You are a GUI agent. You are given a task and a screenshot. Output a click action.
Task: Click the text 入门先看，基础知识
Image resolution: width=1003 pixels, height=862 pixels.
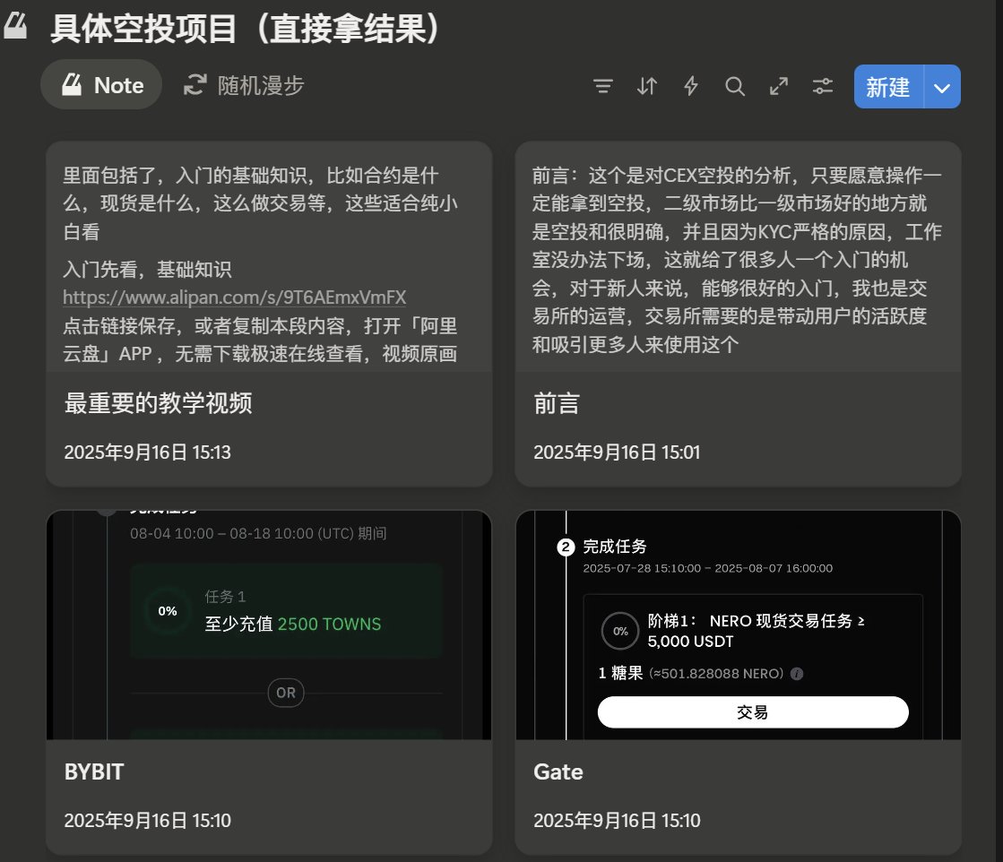tap(147, 269)
